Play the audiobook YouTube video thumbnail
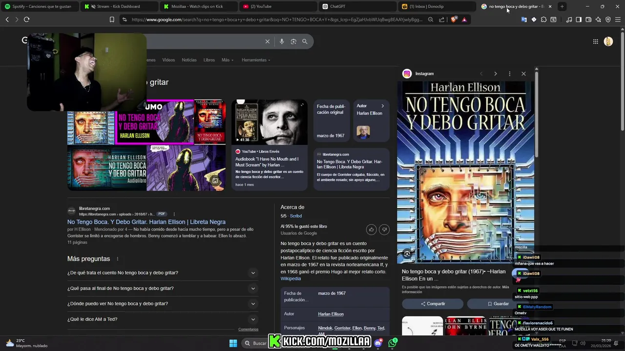The width and height of the screenshot is (625, 351). click(x=270, y=122)
